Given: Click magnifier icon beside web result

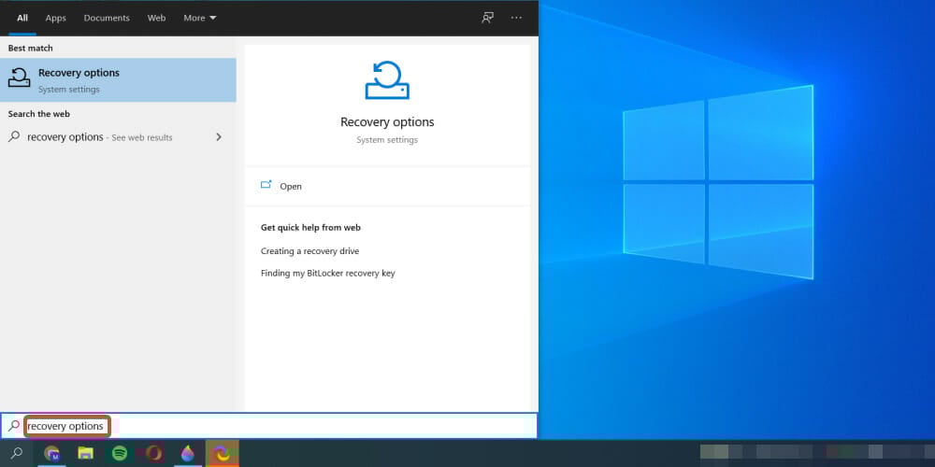Looking at the screenshot, I should tap(14, 137).
